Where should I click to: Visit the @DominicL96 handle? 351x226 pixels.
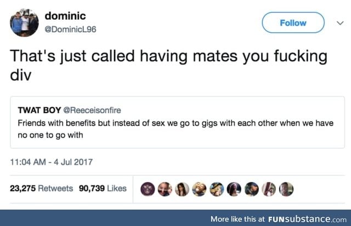point(70,29)
